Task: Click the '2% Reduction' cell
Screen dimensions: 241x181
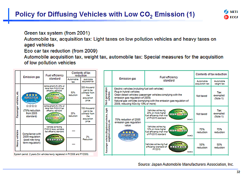Action: coord(88,138)
